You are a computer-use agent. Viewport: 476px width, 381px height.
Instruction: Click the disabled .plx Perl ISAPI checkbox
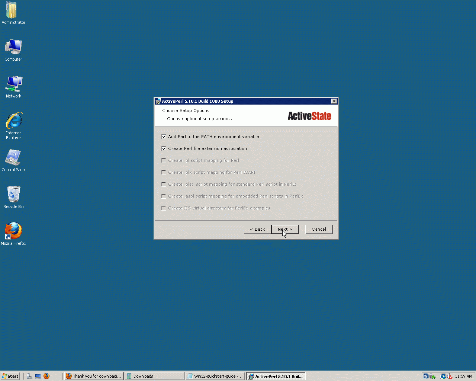164,172
